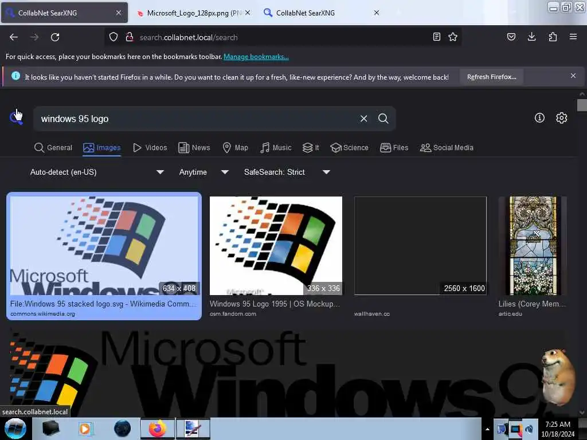The width and height of the screenshot is (587, 440).
Task: Open the Anytime time range dropdown
Action: point(204,172)
